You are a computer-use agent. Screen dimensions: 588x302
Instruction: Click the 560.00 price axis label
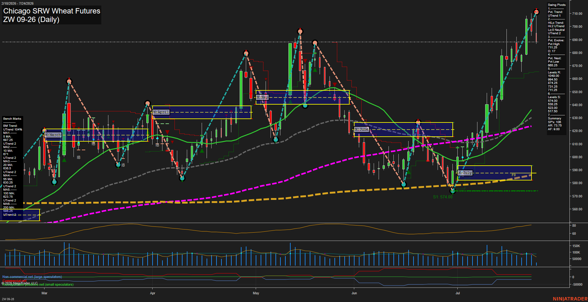point(577,209)
